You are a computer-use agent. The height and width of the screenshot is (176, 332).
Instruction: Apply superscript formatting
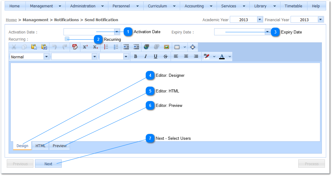[85, 47]
